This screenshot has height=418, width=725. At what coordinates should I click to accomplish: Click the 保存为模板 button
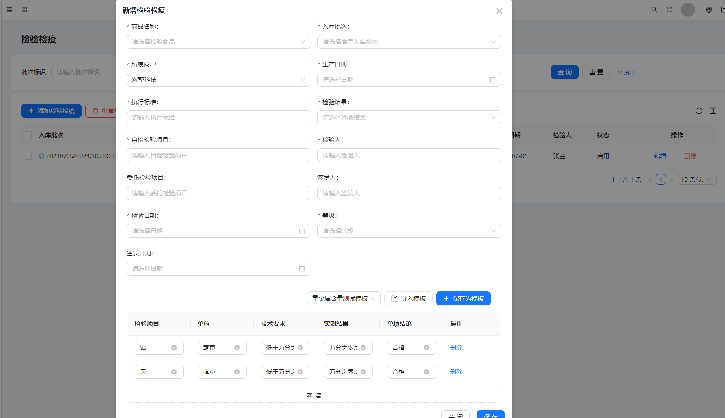click(x=463, y=298)
